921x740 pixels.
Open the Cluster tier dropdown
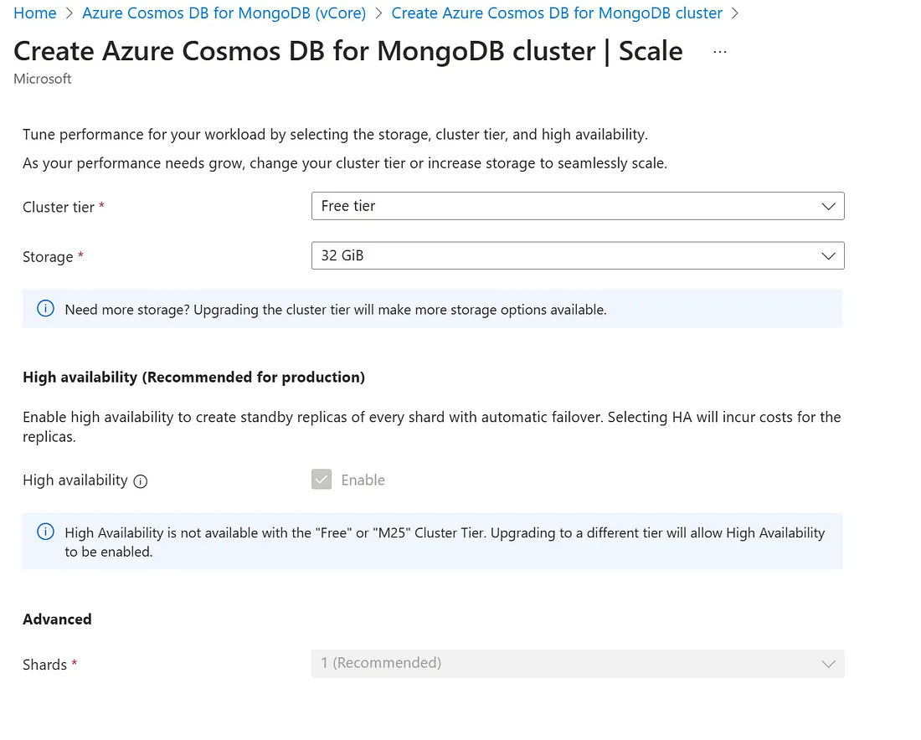[578, 206]
